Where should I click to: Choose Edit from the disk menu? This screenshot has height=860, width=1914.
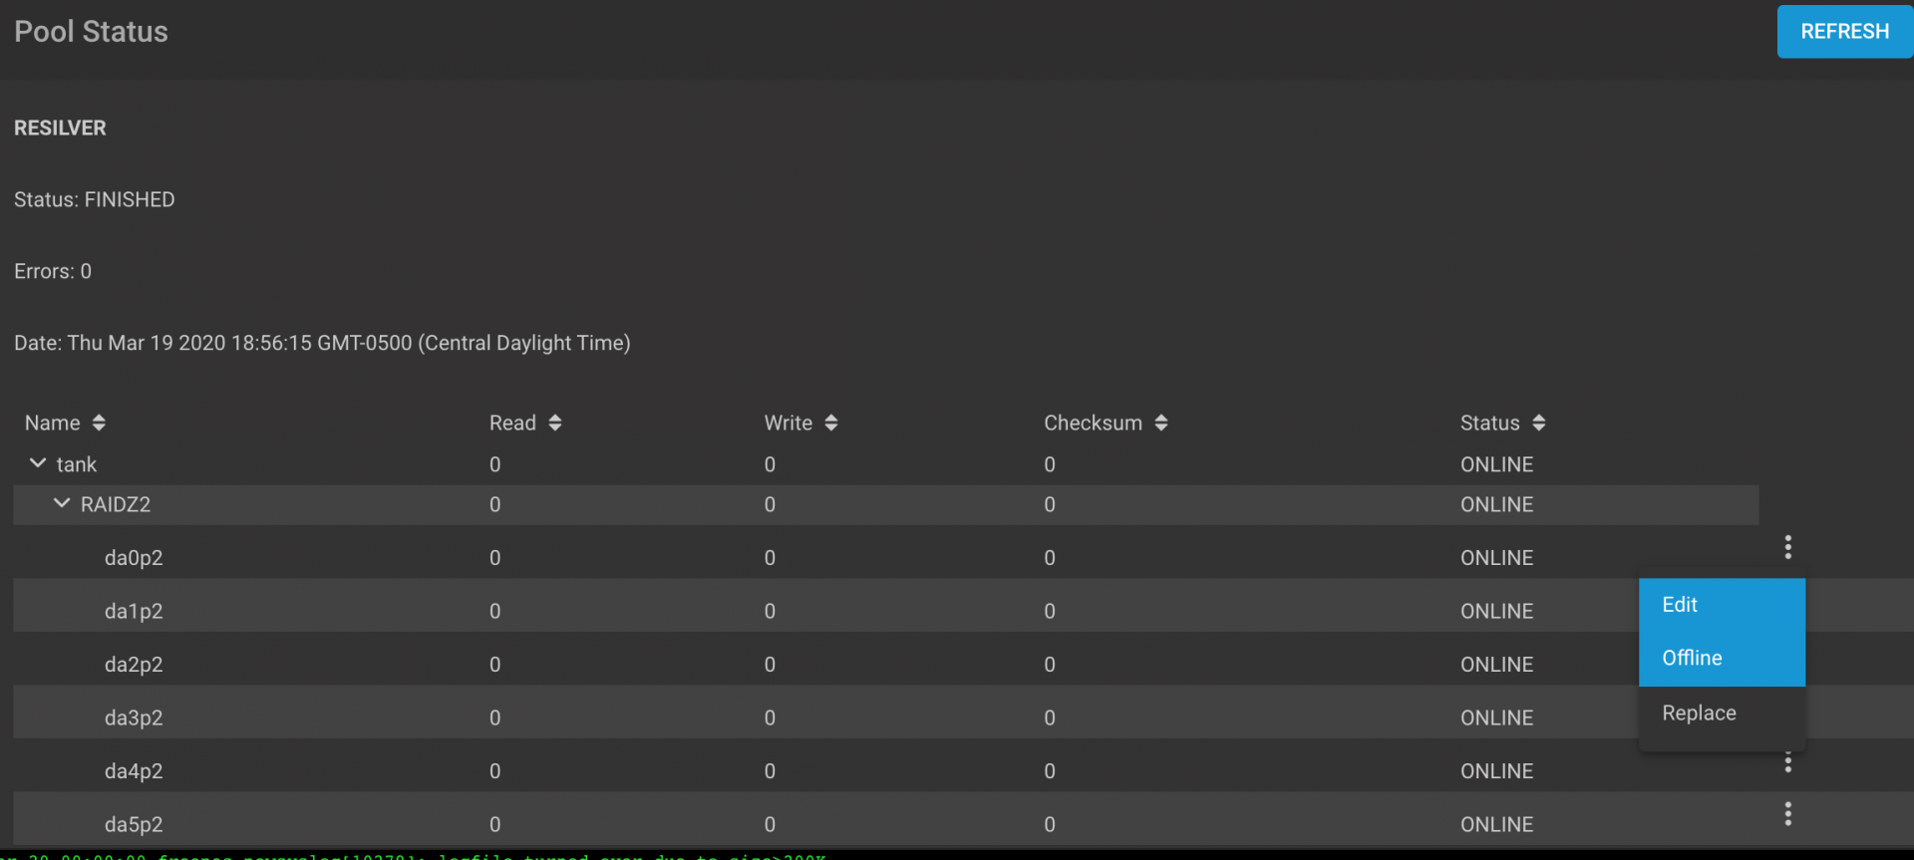point(1680,605)
